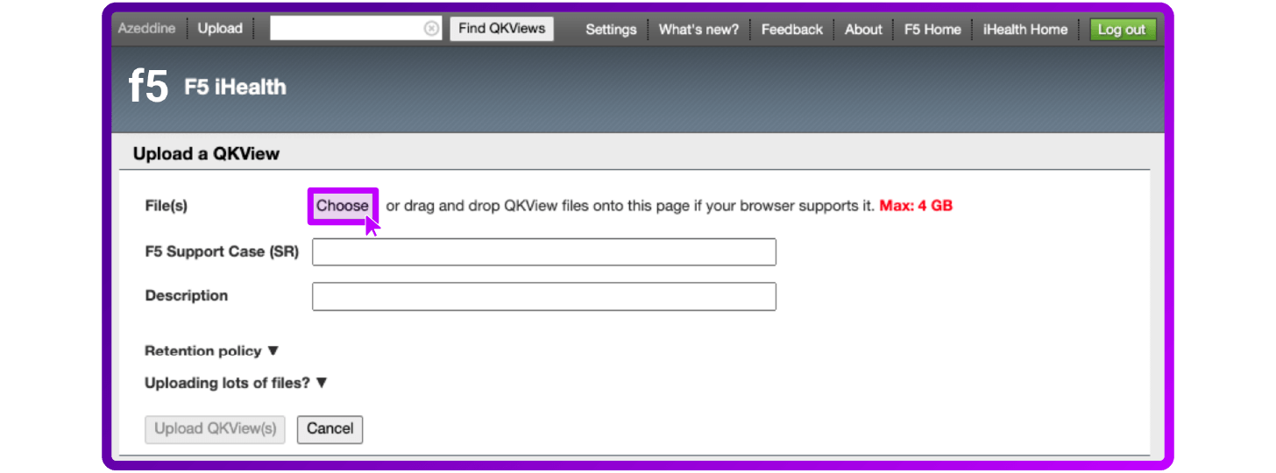Screen dimensions: 1276x473
Task: Click the Choose file button
Action: [343, 206]
